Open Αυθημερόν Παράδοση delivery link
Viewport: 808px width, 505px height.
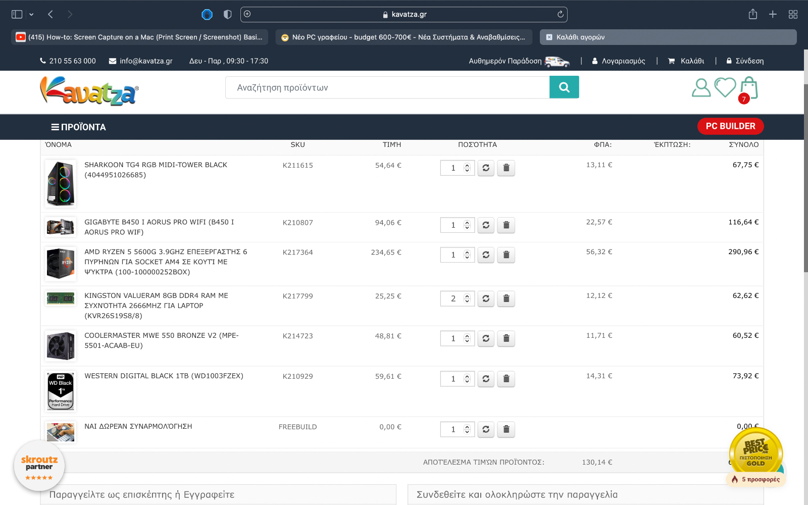click(x=519, y=61)
